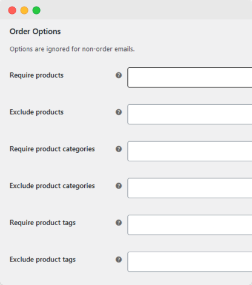This screenshot has width=252, height=285.
Task: Click the Require products label
Action: (36, 75)
